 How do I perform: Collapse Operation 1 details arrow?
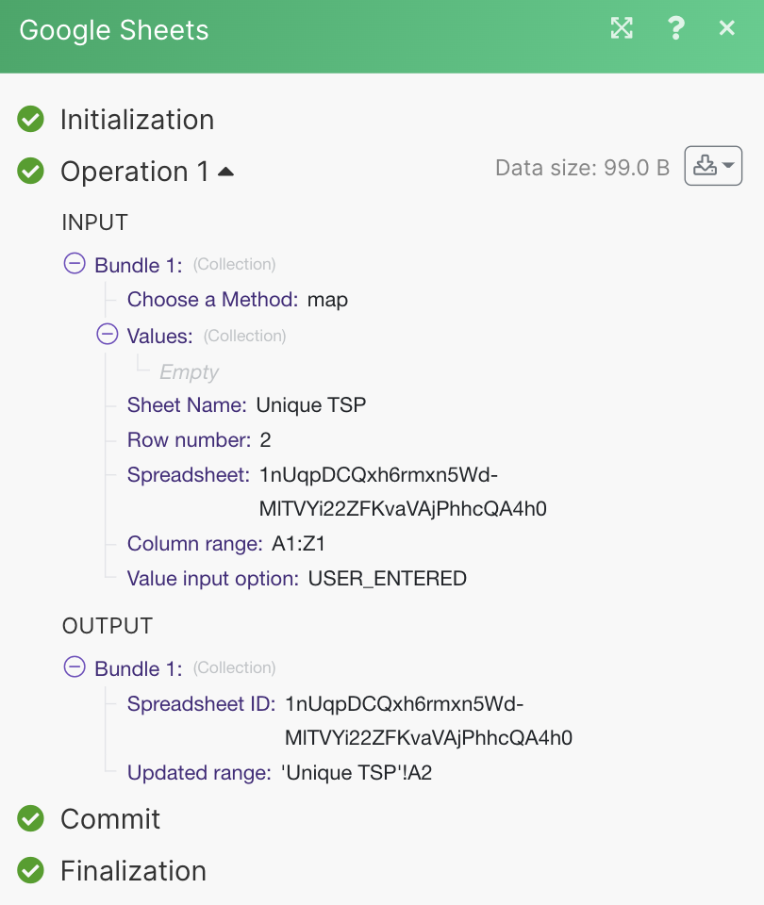point(225,172)
